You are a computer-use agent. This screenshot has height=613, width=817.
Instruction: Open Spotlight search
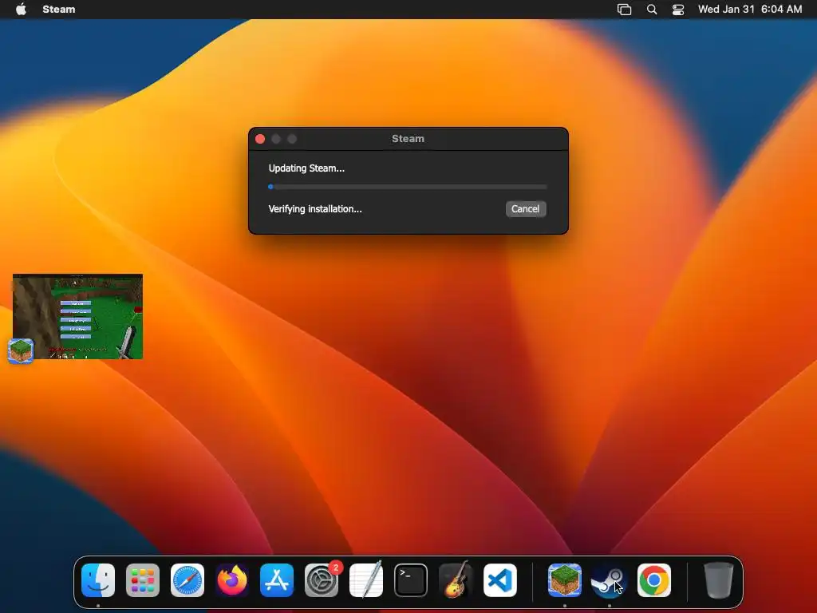pos(652,10)
